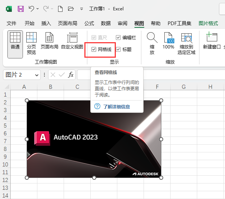The image size is (225, 199).
Task: Switch to the 插入 tab
Action: coord(46,23)
